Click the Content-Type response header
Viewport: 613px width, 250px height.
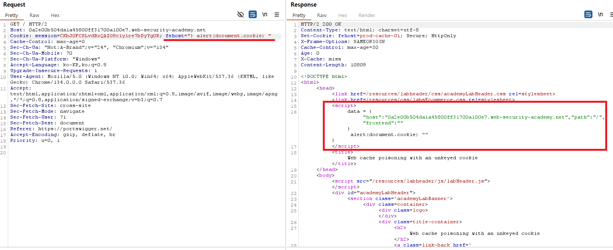coord(360,30)
